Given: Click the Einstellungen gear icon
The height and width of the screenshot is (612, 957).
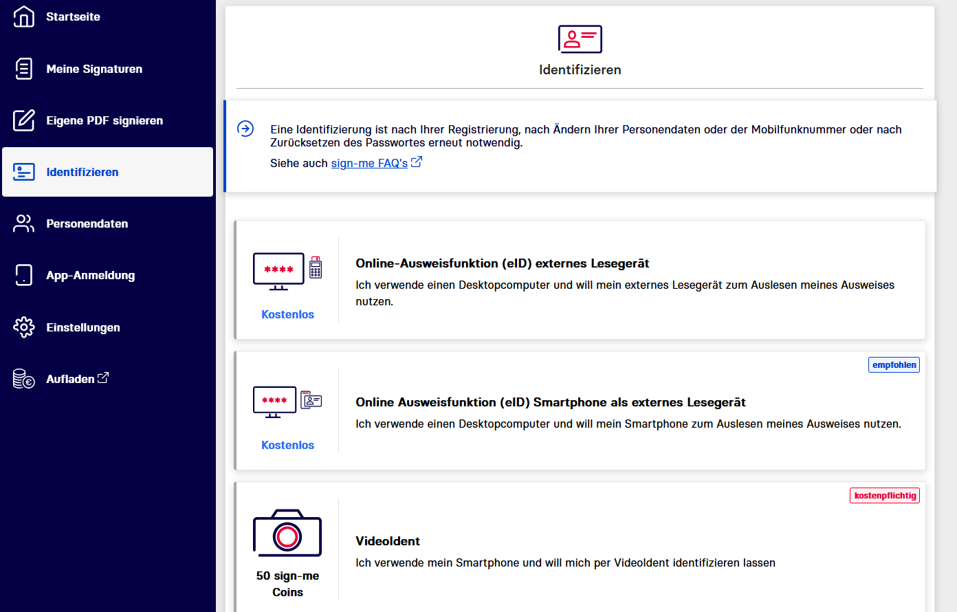Looking at the screenshot, I should [x=24, y=327].
